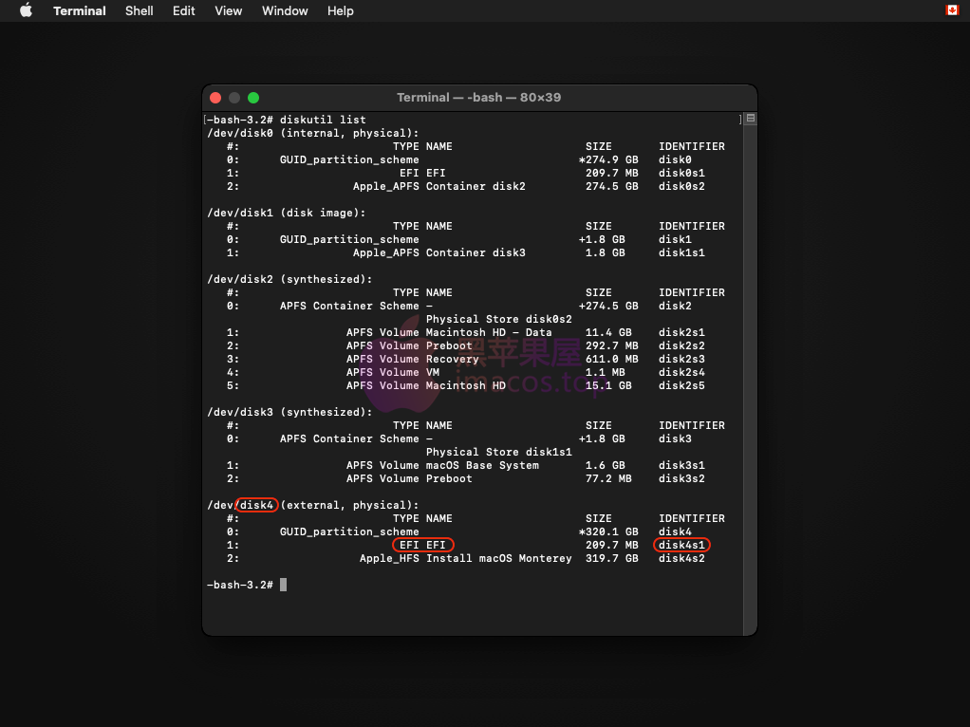Close the Terminal window with red button
This screenshot has height=727, width=970.
(x=215, y=98)
